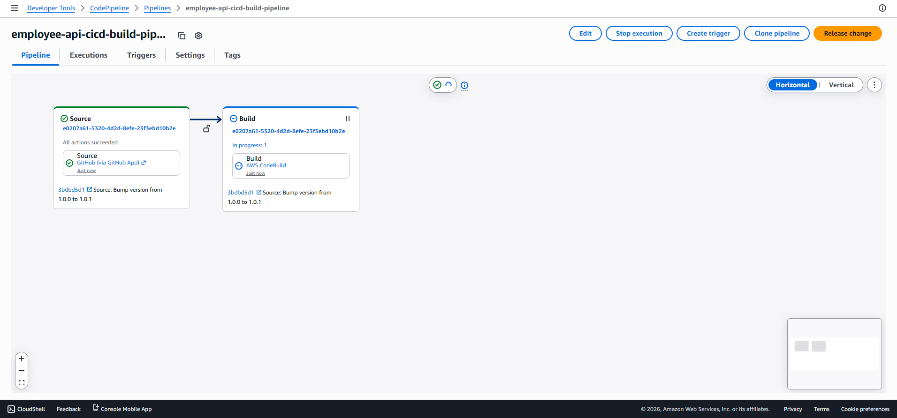Viewport: 897px width, 418px height.
Task: Click the Release change button
Action: pyautogui.click(x=847, y=33)
